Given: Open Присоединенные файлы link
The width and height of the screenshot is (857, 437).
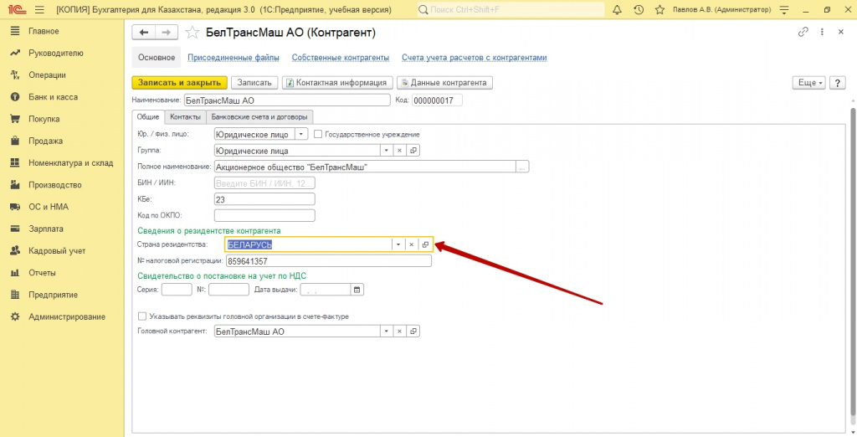Looking at the screenshot, I should click(233, 58).
